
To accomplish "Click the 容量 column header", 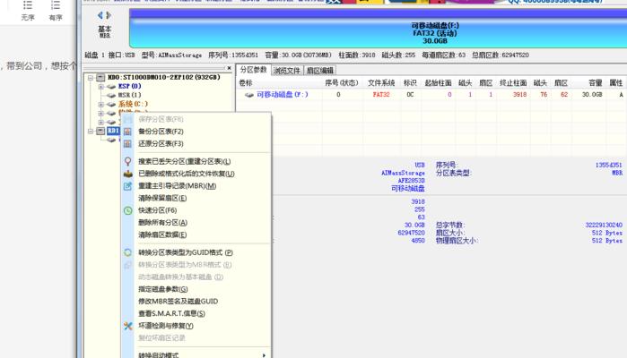I will click(596, 83).
